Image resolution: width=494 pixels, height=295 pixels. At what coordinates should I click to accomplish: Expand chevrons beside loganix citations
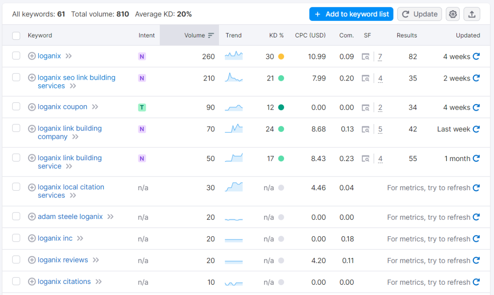(99, 282)
